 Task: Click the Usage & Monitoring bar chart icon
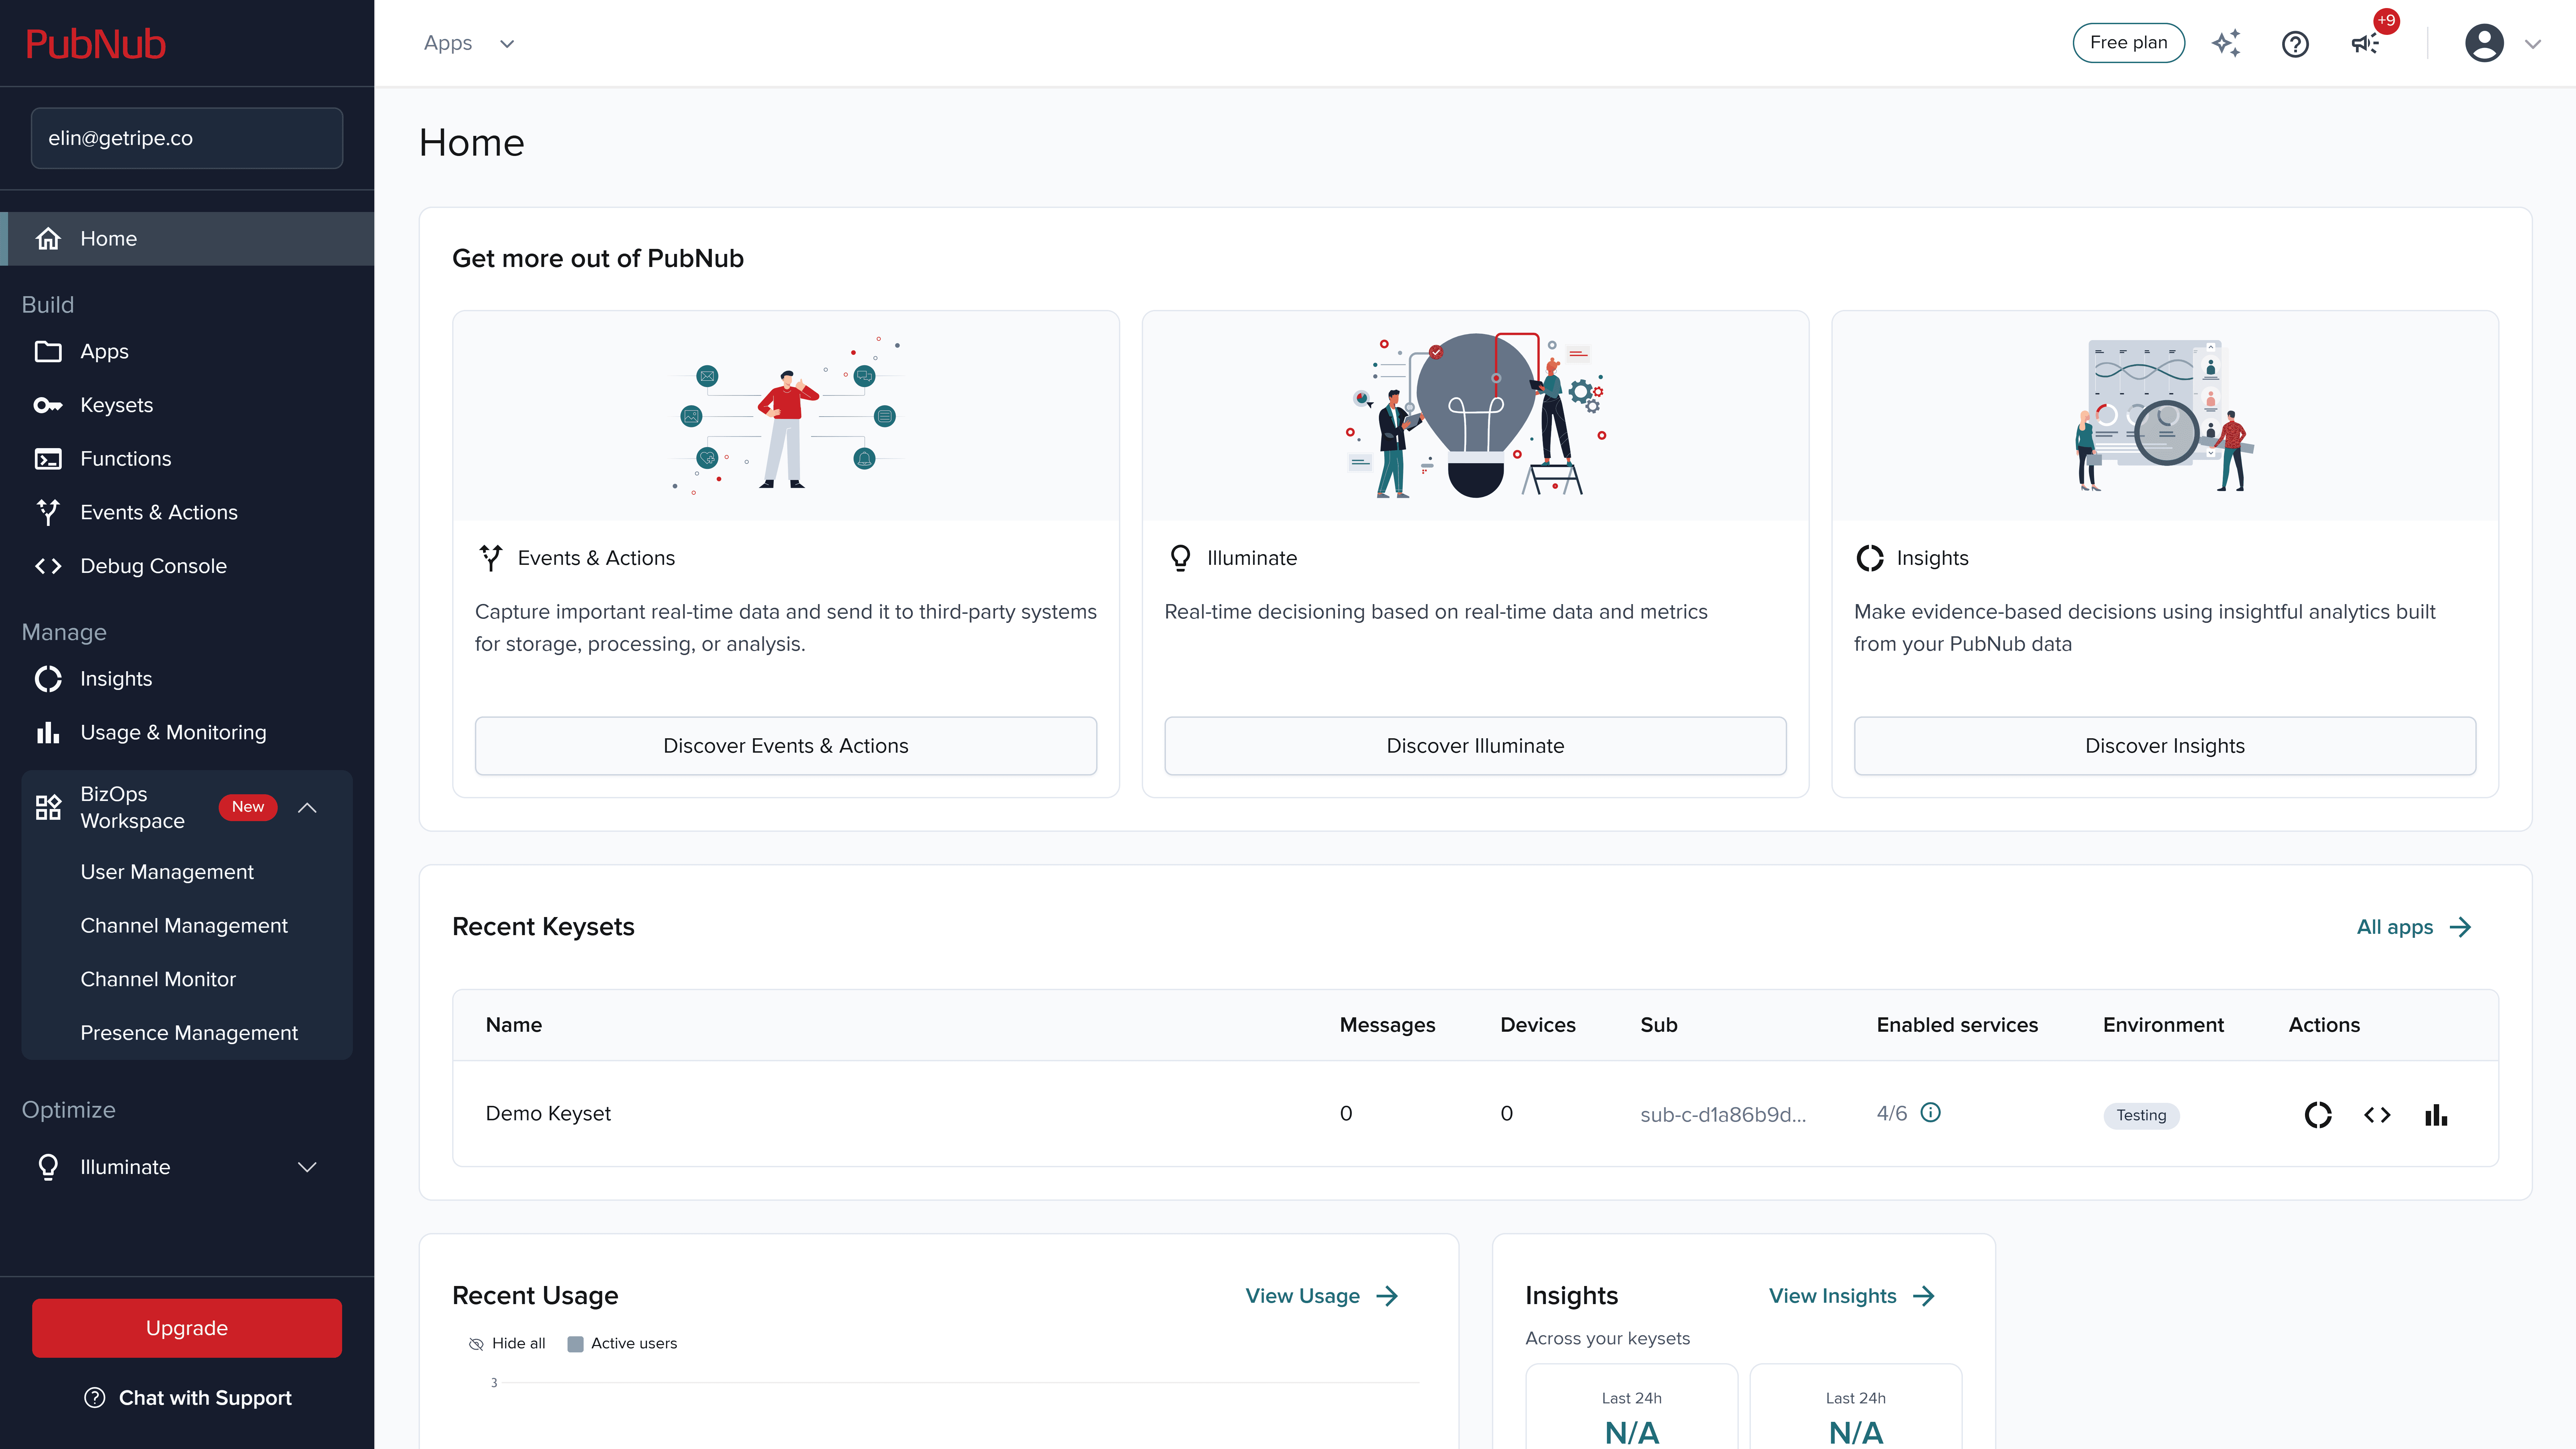pyautogui.click(x=48, y=733)
